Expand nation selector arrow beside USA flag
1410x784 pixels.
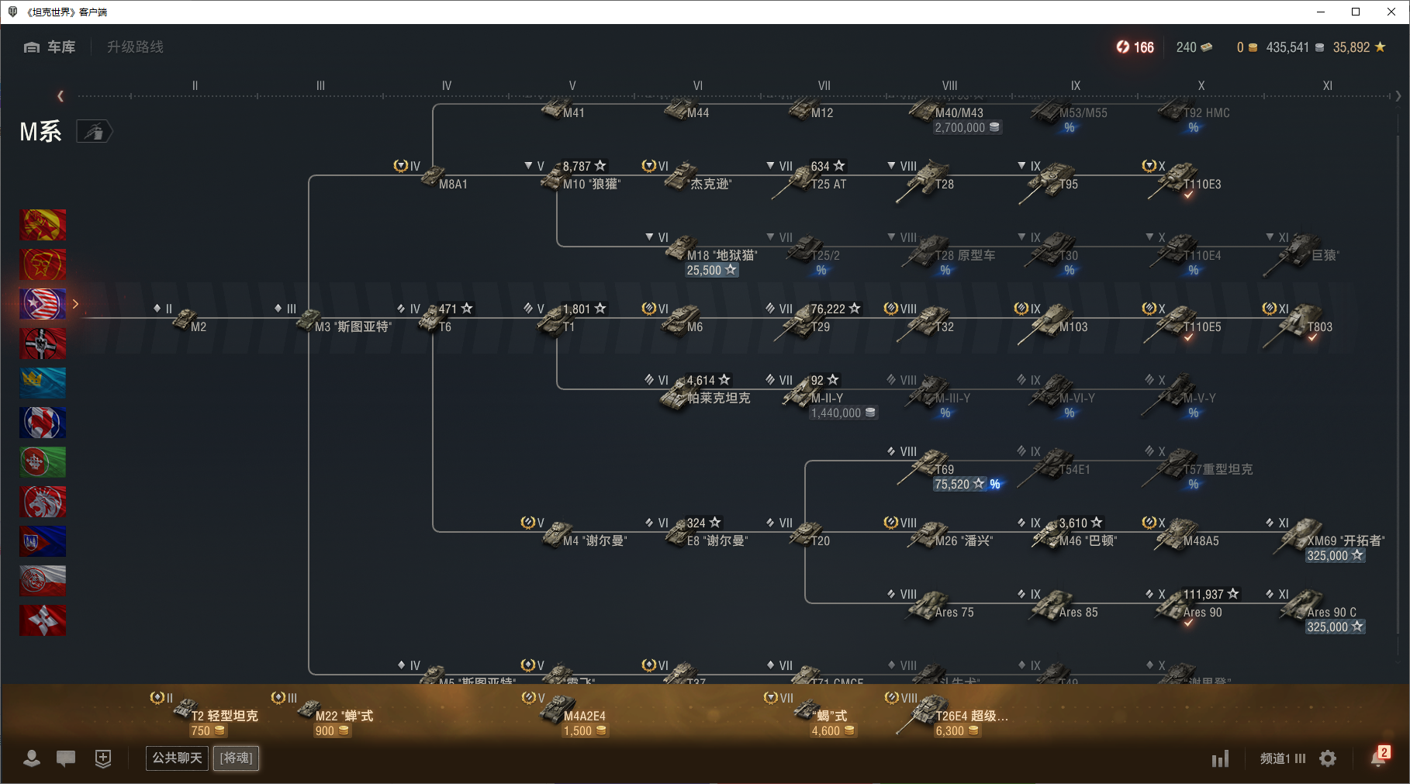coord(75,304)
